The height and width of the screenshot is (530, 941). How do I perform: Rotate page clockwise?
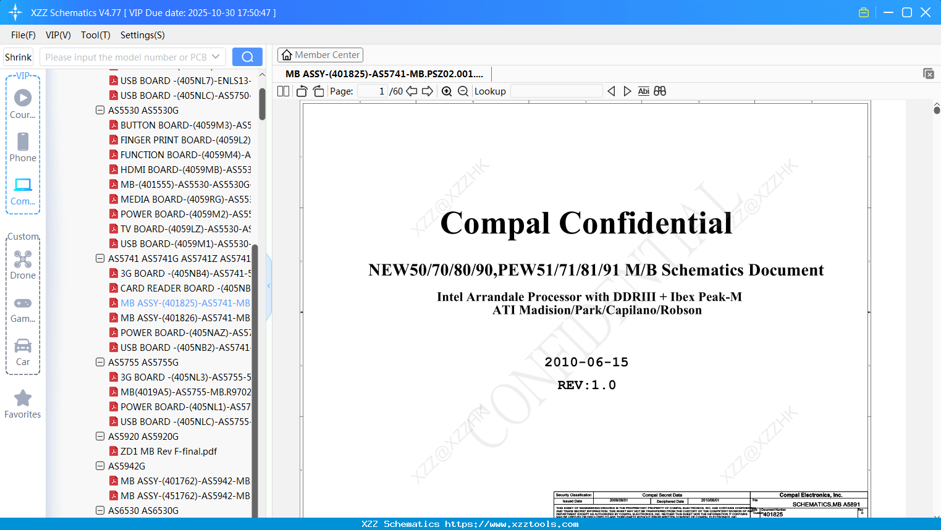(318, 91)
